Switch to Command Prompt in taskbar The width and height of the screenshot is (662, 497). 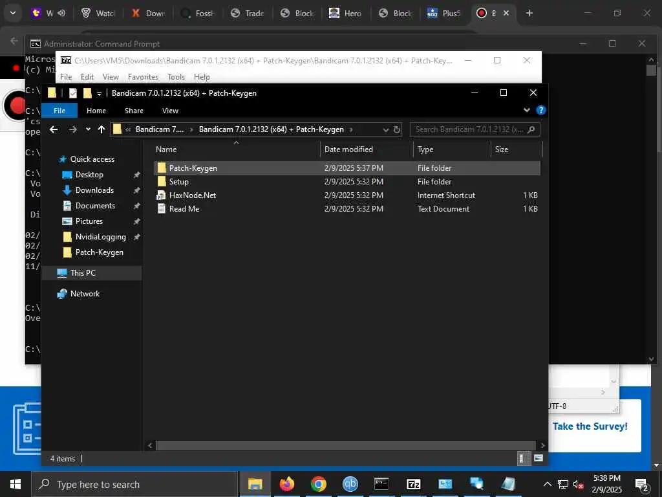click(381, 484)
